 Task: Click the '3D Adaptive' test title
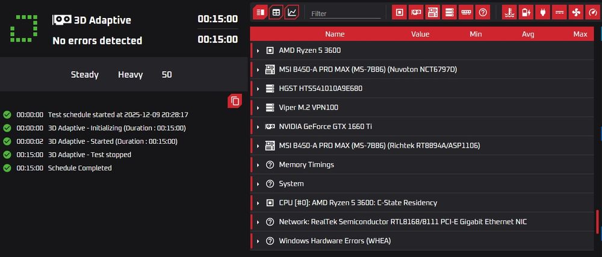[102, 20]
